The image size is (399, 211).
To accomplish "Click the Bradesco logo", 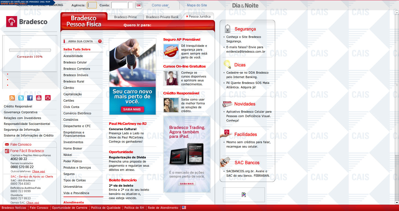I will (27, 22).
